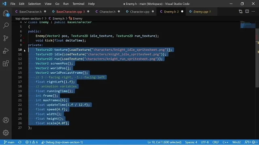Open the Manage gear icon
The height and width of the screenshot is (145, 259).
click(6, 133)
